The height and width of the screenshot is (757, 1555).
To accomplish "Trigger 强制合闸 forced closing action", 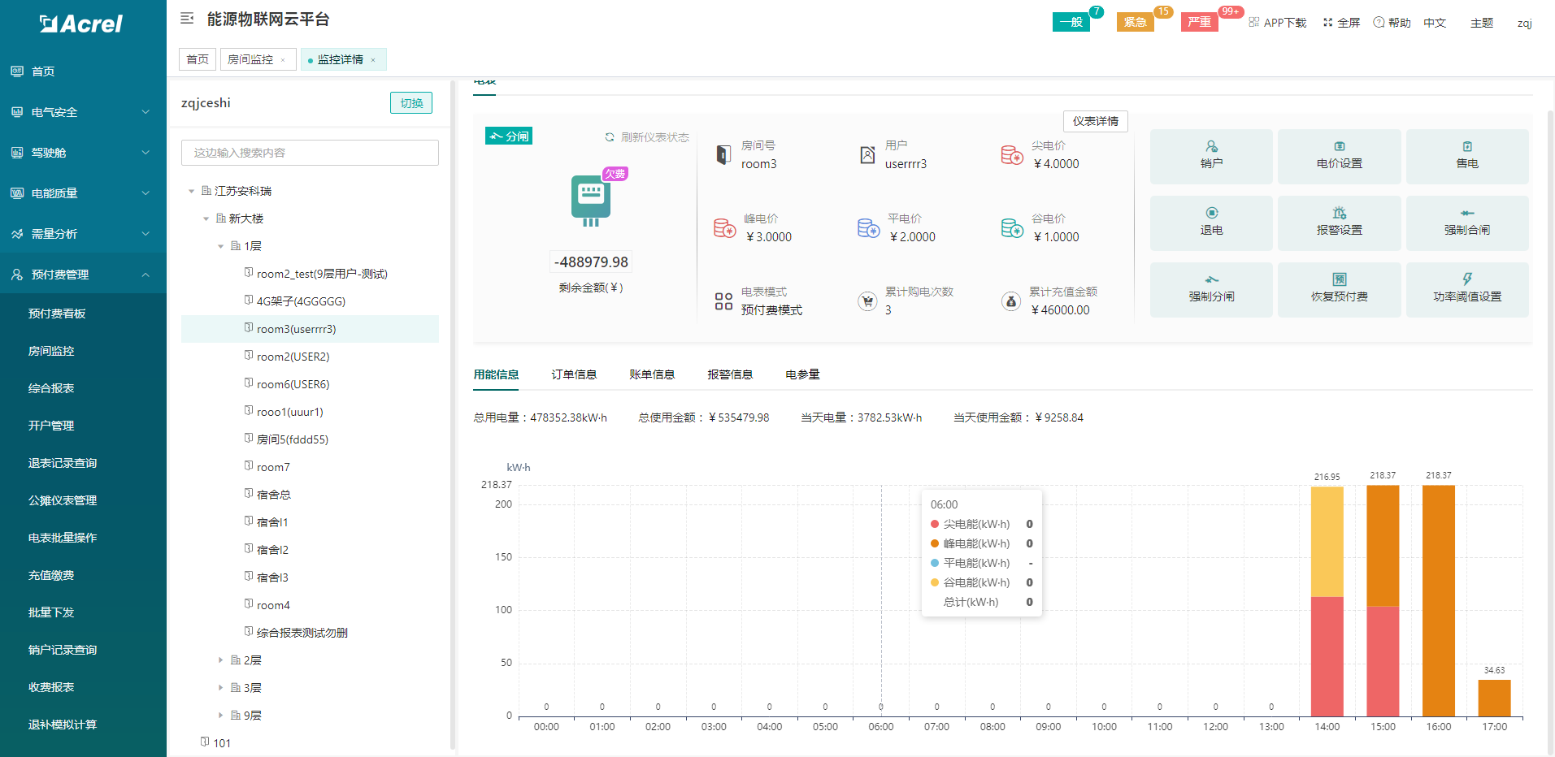I will click(1467, 223).
